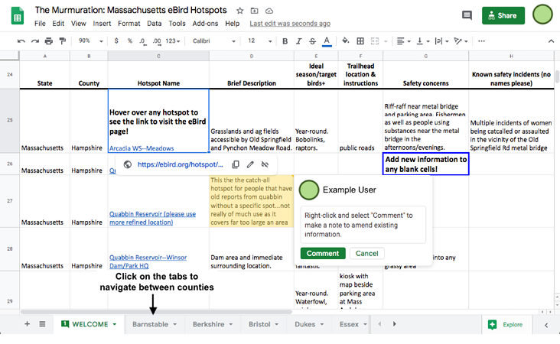Copy the eBird hotspot link
560x344 pixels.
236,164
